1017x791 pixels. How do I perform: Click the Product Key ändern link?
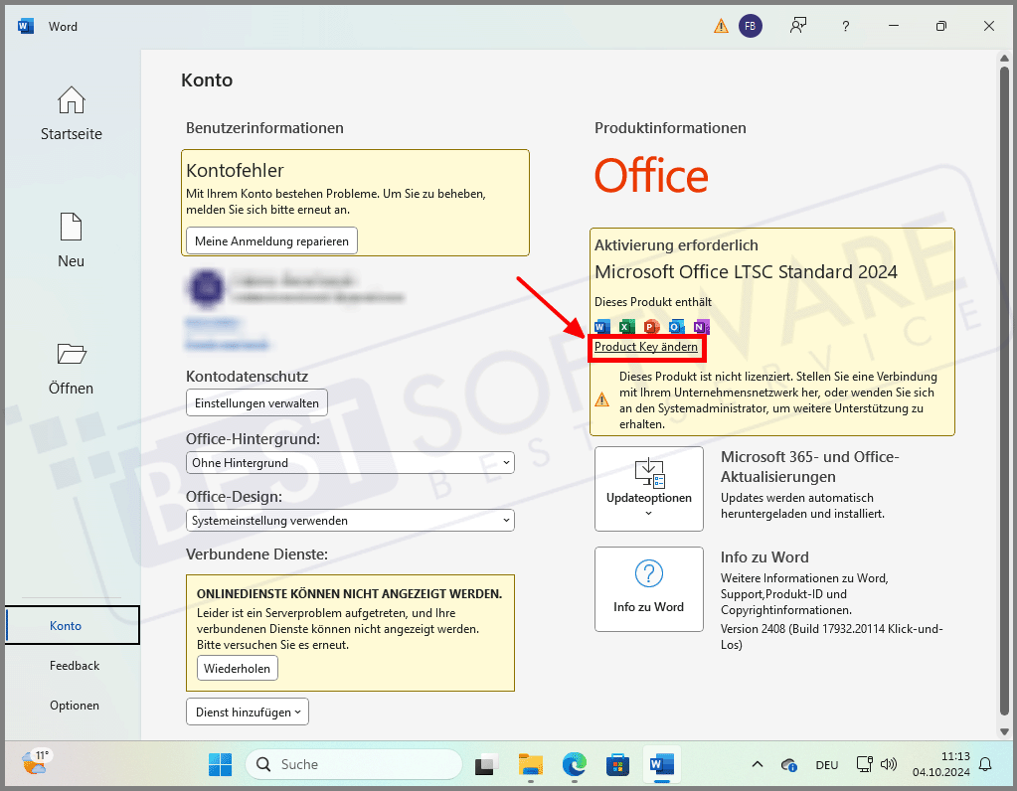click(x=646, y=347)
